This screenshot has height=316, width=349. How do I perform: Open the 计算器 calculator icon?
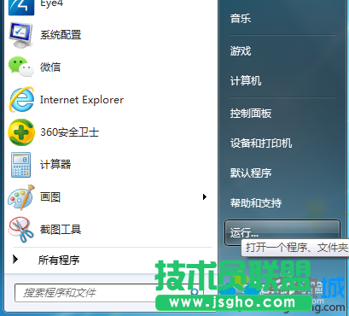pos(21,165)
